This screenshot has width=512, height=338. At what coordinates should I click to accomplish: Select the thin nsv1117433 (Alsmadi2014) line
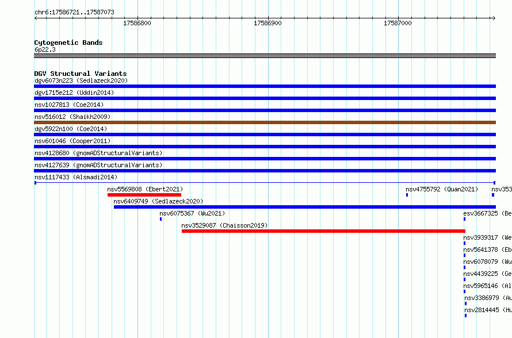[265, 183]
